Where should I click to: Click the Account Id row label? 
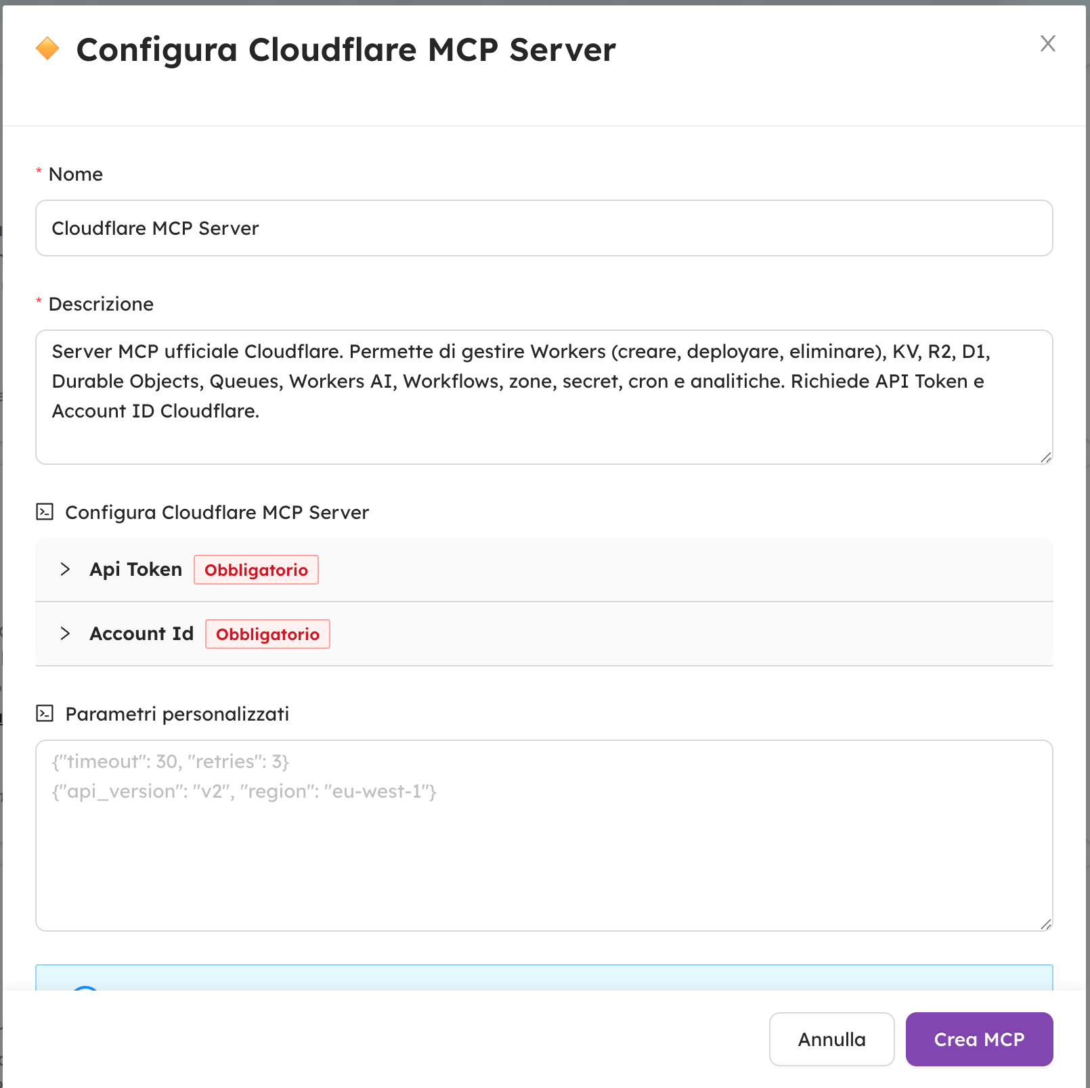point(141,634)
